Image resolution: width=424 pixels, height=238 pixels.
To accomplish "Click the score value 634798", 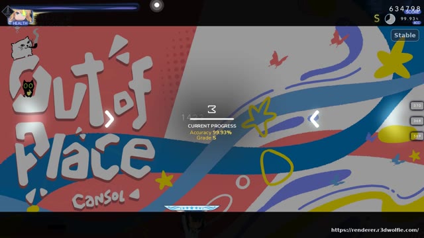I will click(405, 9).
